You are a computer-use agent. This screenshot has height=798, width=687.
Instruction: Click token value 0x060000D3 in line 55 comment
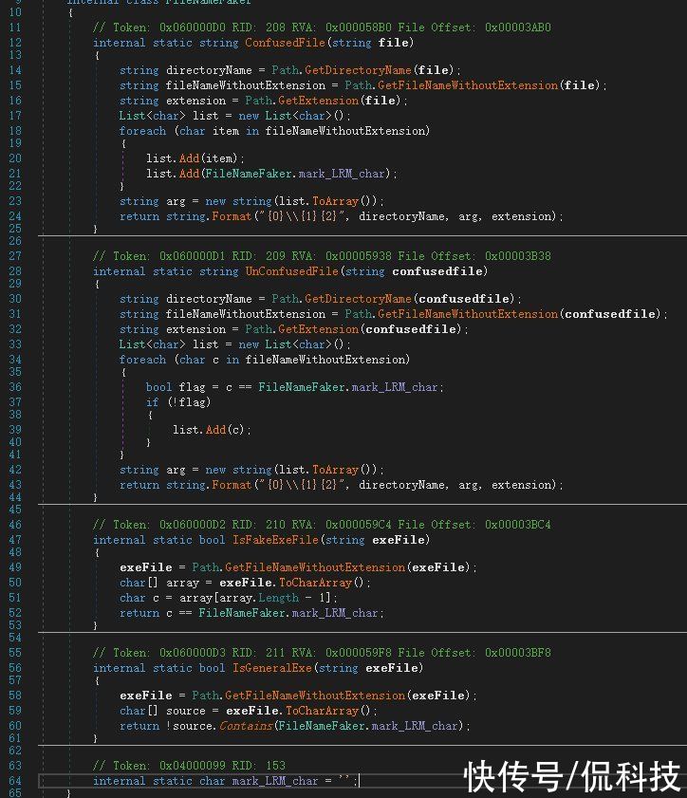(193, 653)
